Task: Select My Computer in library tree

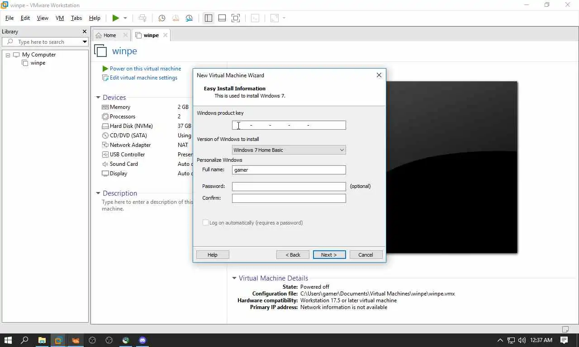Action: coord(39,55)
